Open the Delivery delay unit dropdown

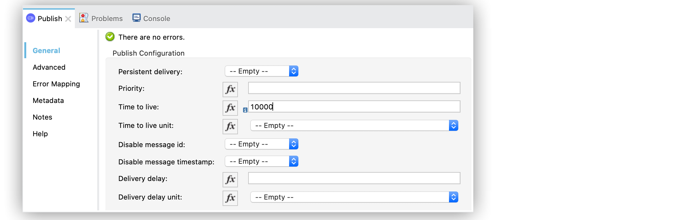pos(354,197)
